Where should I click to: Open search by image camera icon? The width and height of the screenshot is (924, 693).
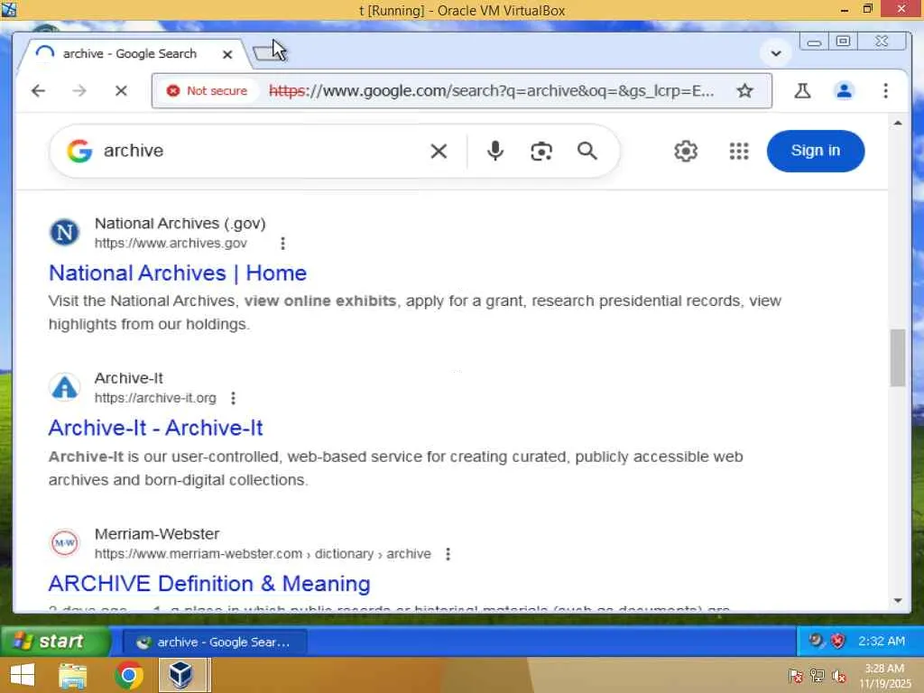[x=541, y=151]
